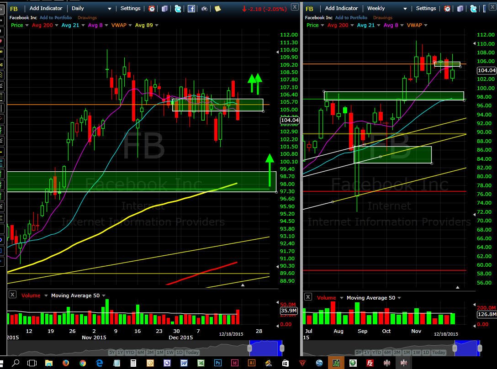Open Drawings in daily chart
497x369 pixels.
87,18
